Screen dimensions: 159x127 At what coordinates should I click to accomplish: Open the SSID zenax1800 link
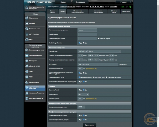(x=113, y=7)
